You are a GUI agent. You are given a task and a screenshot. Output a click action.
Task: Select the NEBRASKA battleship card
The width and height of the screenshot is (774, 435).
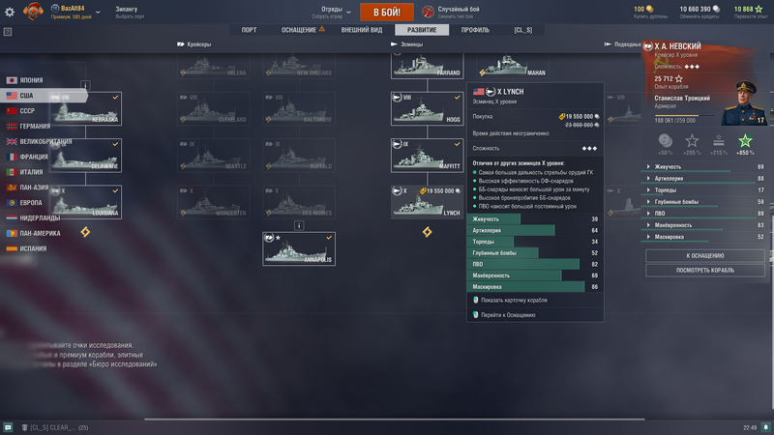pos(86,108)
